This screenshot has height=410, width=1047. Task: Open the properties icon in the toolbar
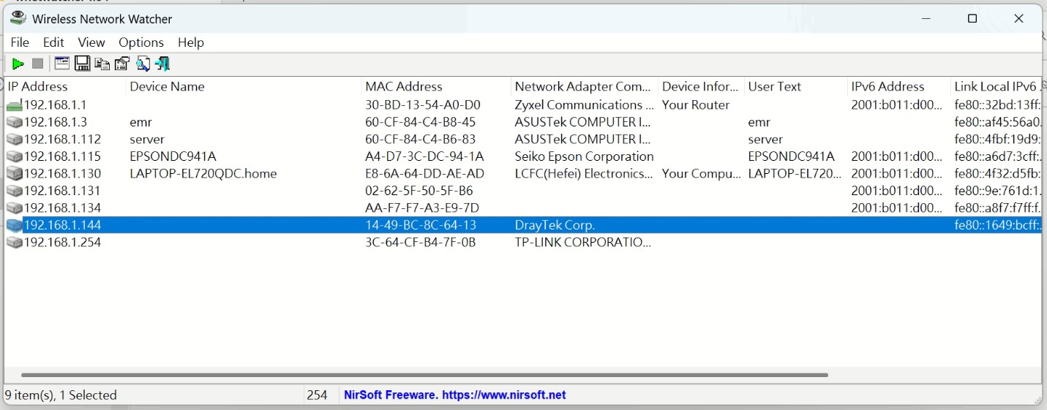click(122, 64)
